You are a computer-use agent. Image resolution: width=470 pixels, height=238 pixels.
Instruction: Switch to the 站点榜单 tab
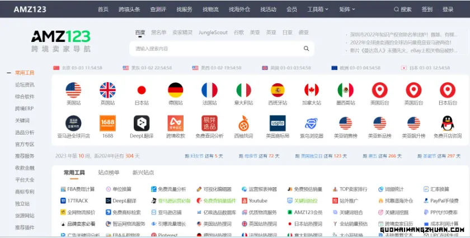pos(109,173)
